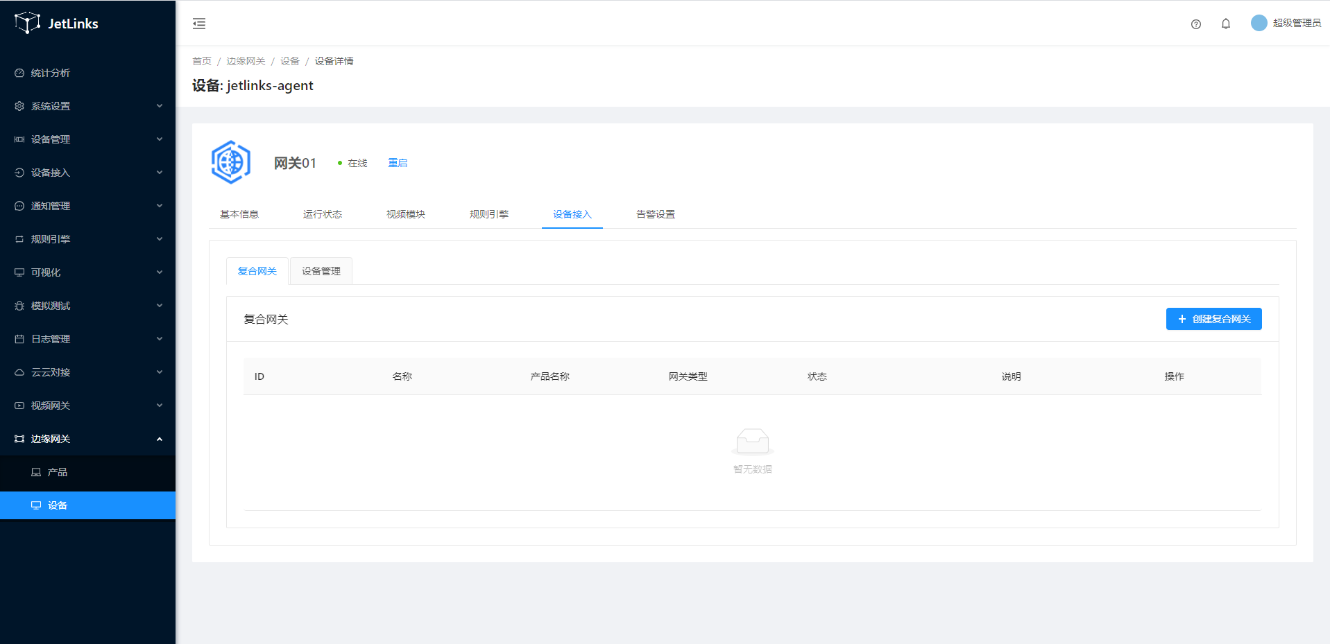The image size is (1330, 644).
Task: Open 统计分析 from the sidebar
Action: [x=50, y=73]
